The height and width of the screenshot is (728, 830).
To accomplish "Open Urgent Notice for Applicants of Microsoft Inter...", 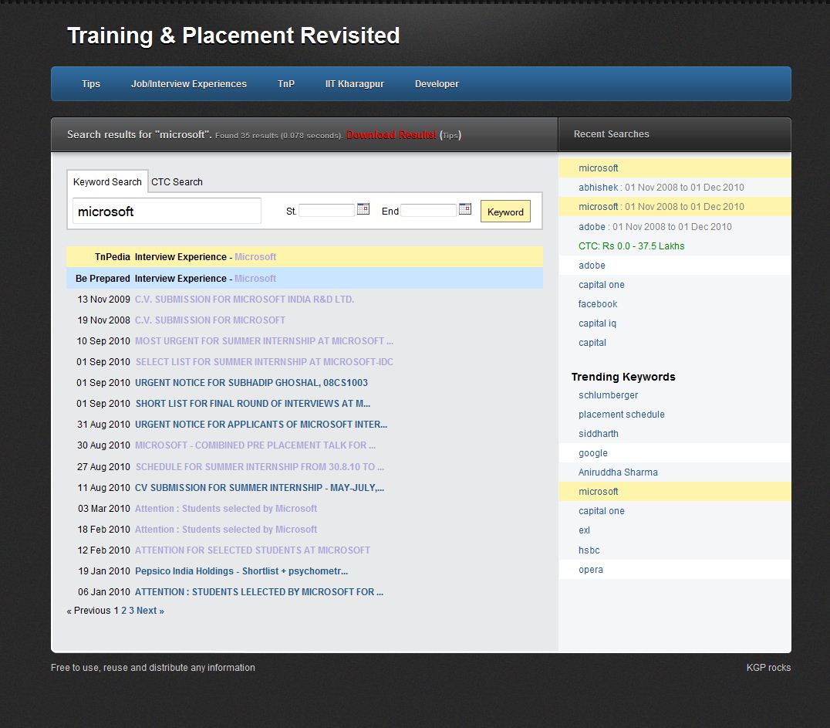I will coord(261,425).
